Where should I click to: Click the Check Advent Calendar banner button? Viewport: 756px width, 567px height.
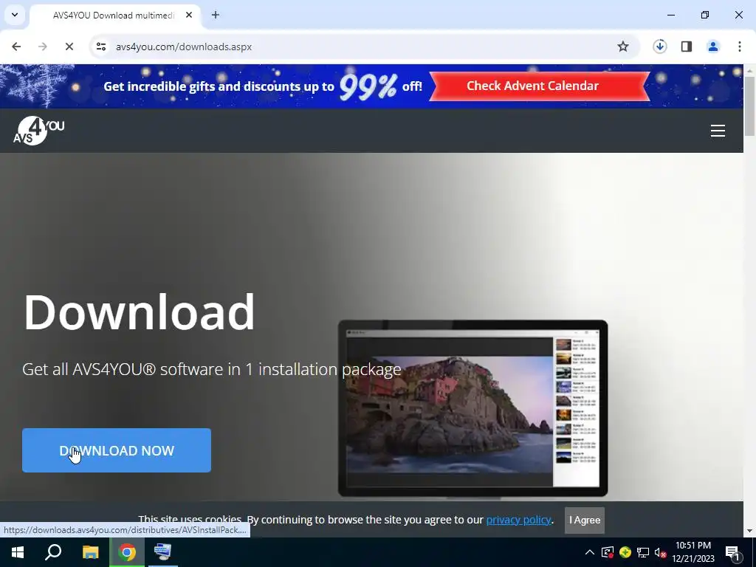click(539, 86)
